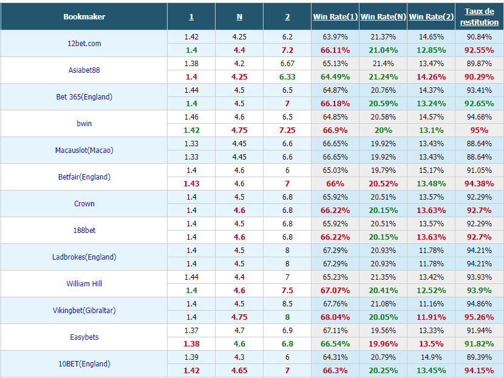Sort by Win Rate(N) header
This screenshot has height=378, width=504.
383,17
